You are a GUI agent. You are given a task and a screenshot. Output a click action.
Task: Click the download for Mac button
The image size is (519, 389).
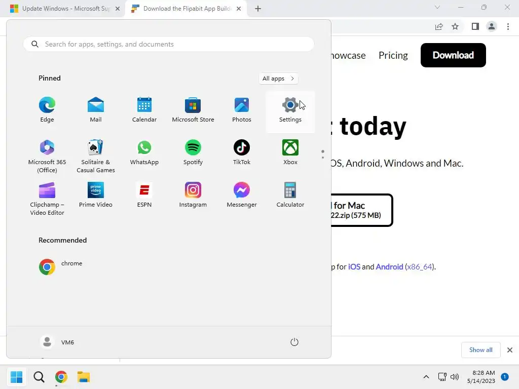click(361, 210)
